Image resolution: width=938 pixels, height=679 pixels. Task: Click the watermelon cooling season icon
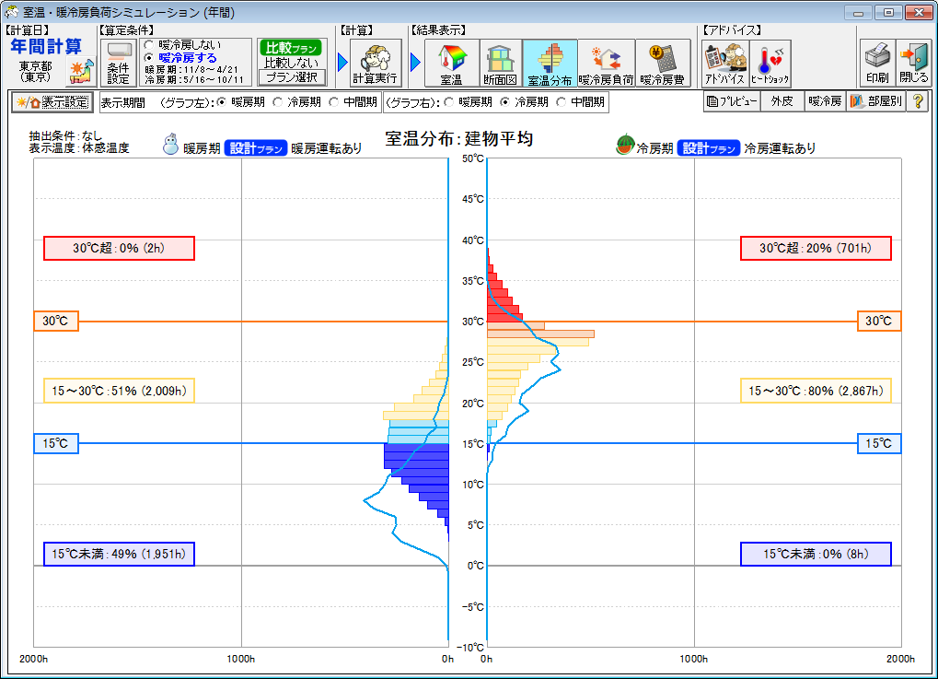[625, 146]
